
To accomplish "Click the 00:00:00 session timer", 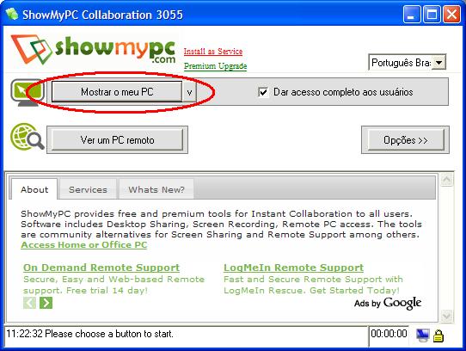I will 389,334.
